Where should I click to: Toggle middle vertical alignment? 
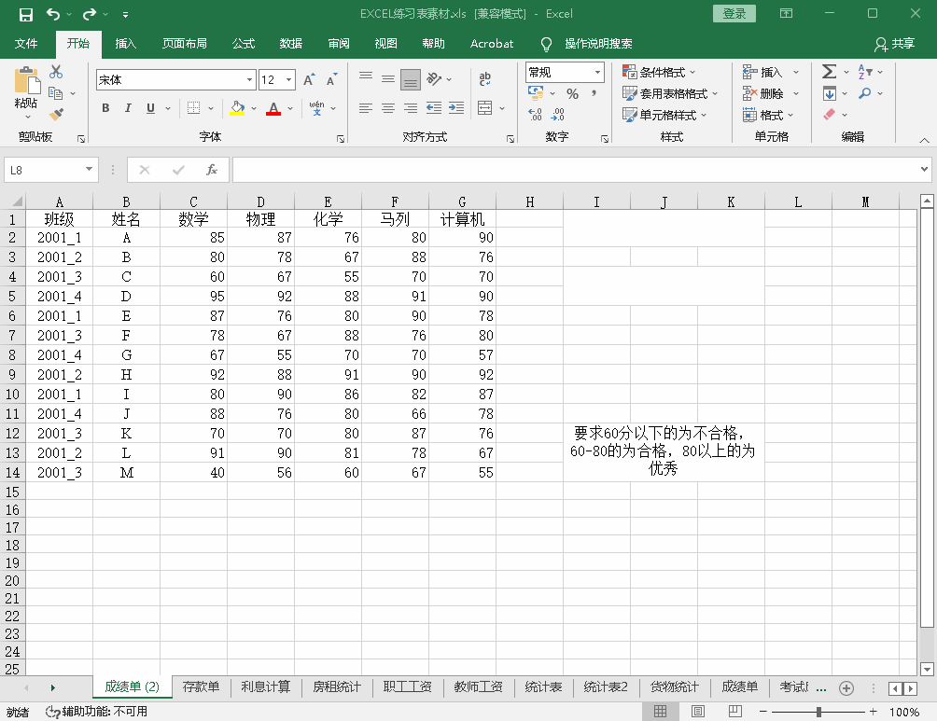point(388,78)
